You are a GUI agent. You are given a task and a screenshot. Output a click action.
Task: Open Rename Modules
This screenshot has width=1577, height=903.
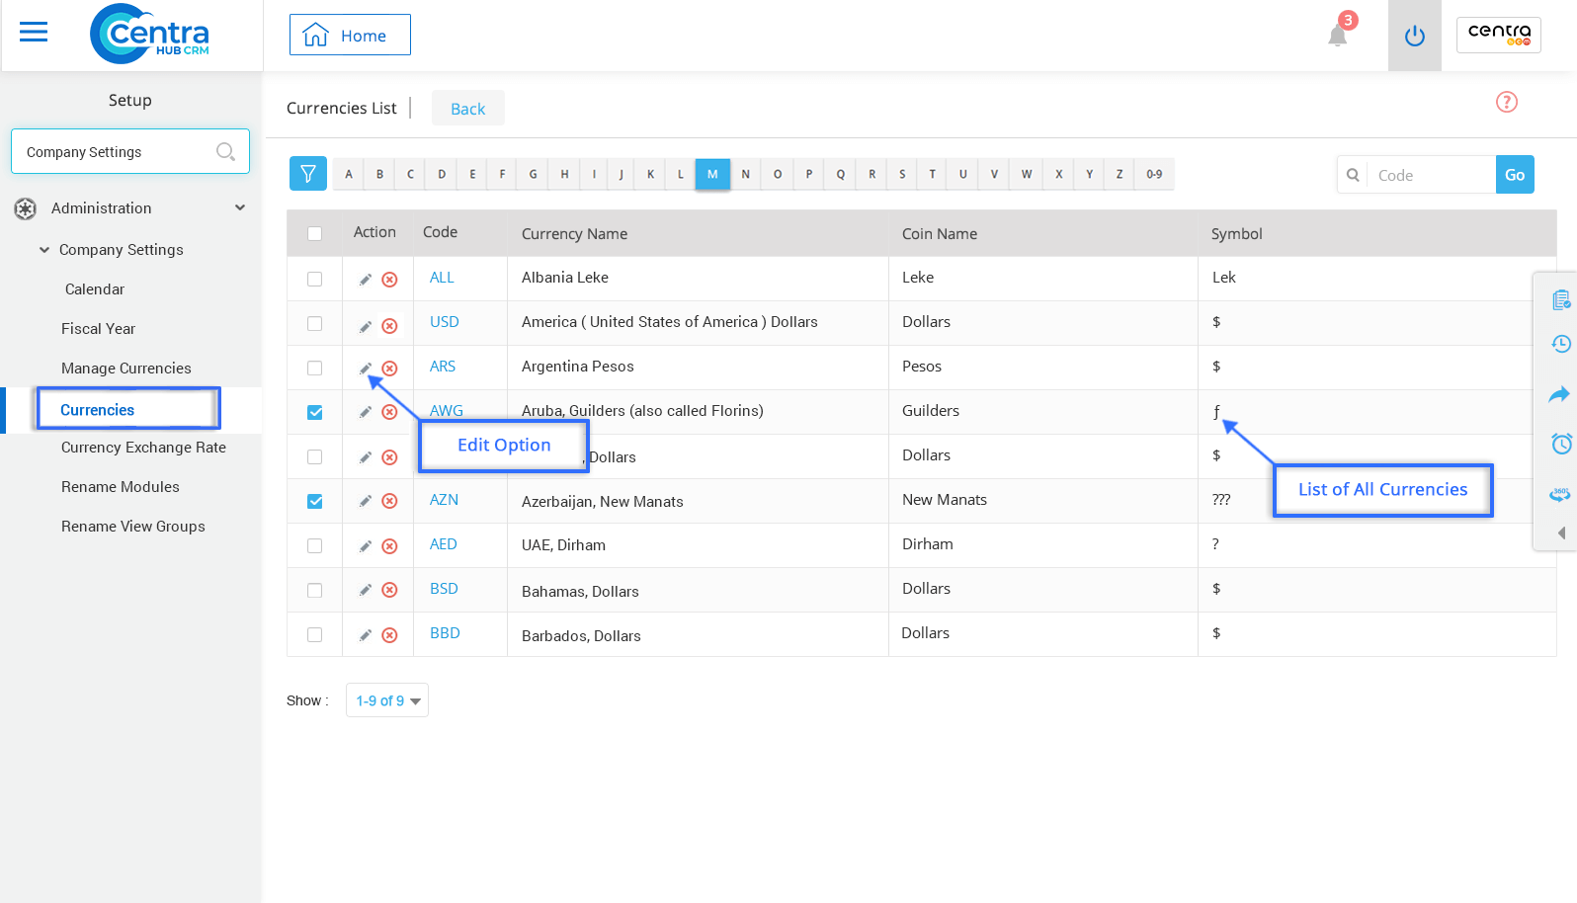(121, 487)
